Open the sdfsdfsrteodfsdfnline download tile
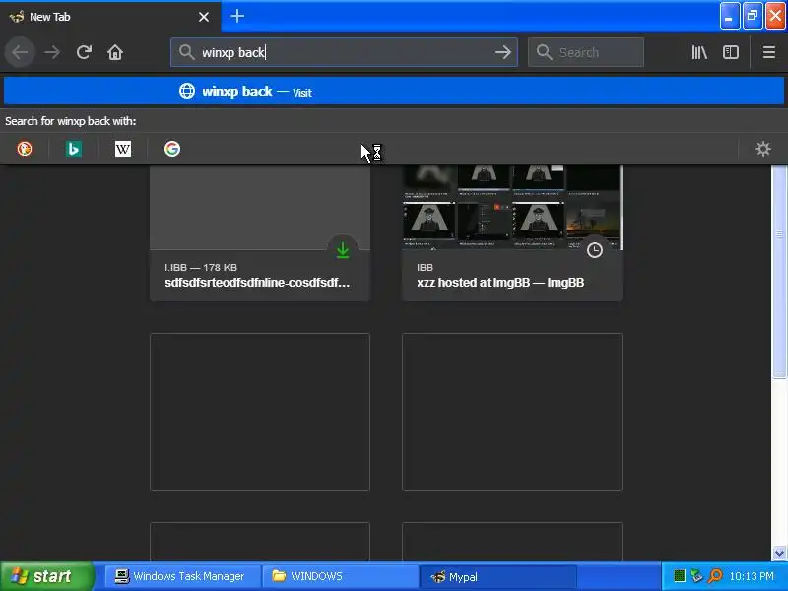The height and width of the screenshot is (591, 788). (260, 233)
